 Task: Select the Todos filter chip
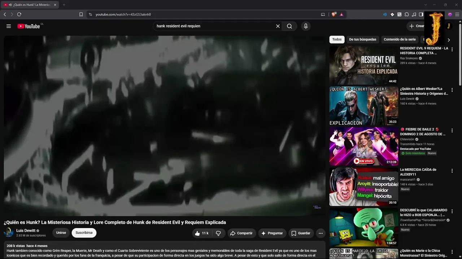tap(337, 40)
